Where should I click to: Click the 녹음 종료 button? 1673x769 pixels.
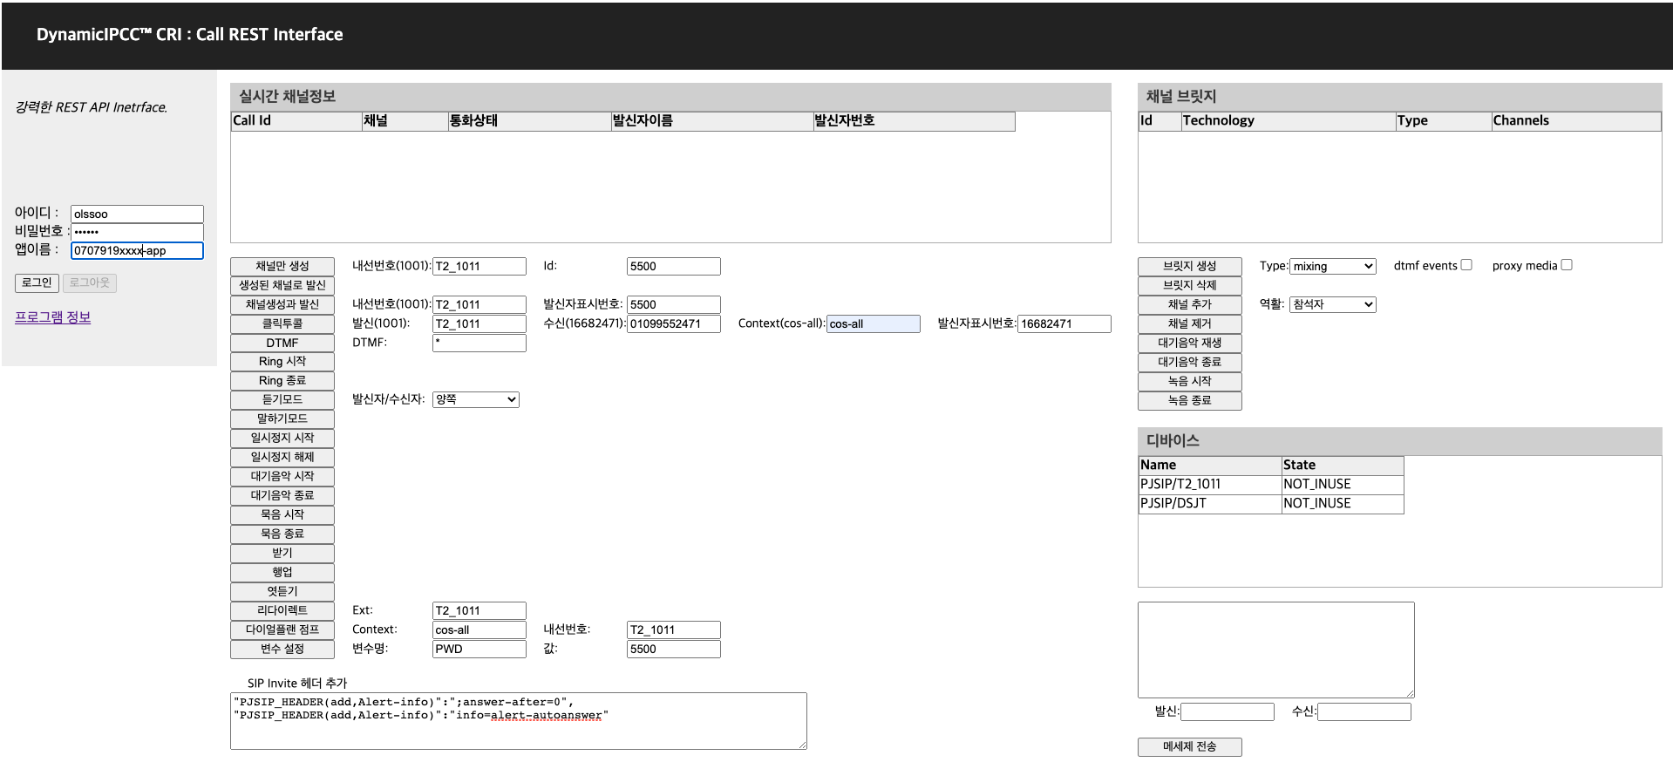click(x=1190, y=400)
